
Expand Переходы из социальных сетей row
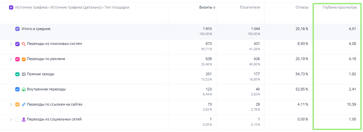[11, 119]
